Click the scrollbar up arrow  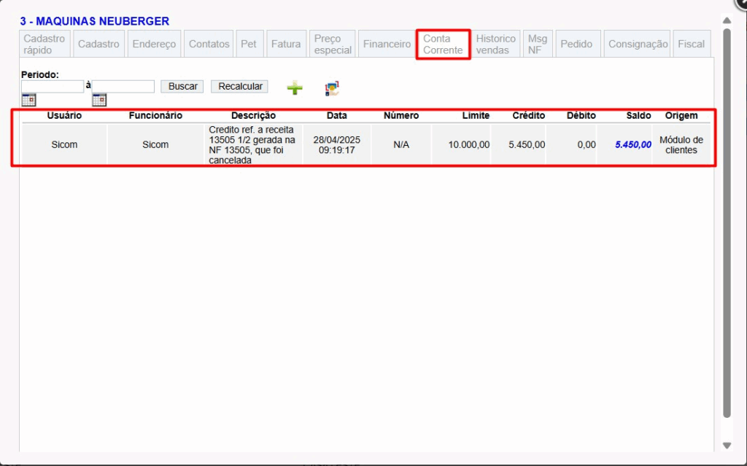click(x=727, y=20)
